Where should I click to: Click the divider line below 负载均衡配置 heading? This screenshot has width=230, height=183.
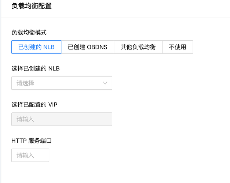pos(116,18)
